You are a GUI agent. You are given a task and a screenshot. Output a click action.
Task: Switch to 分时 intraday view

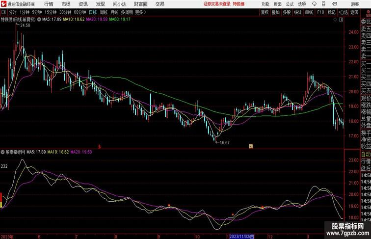pyautogui.click(x=12, y=12)
